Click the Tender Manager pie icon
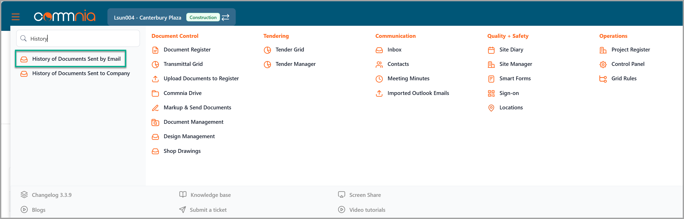The width and height of the screenshot is (684, 219). coord(267,64)
